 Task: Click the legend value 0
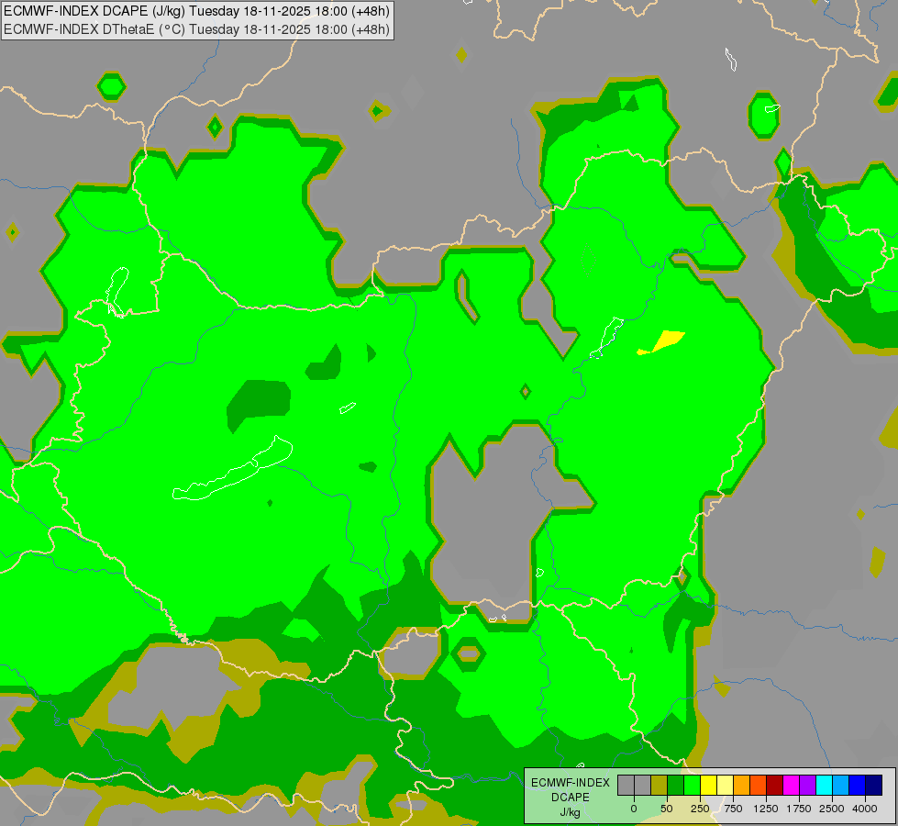[634, 809]
